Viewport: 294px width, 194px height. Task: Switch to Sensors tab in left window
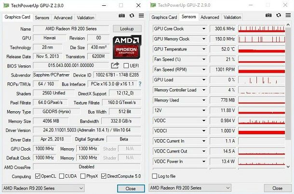42,18
